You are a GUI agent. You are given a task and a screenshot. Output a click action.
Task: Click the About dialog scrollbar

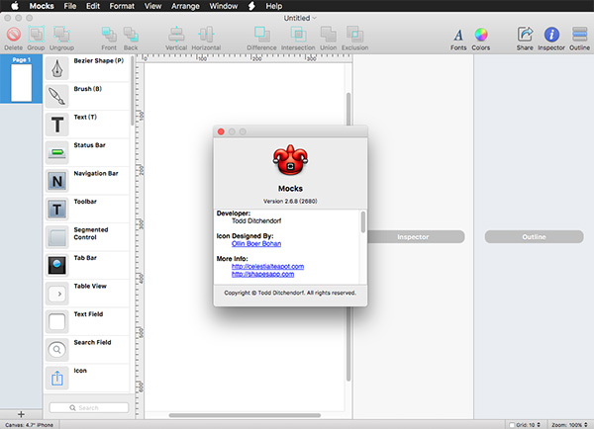(363, 222)
